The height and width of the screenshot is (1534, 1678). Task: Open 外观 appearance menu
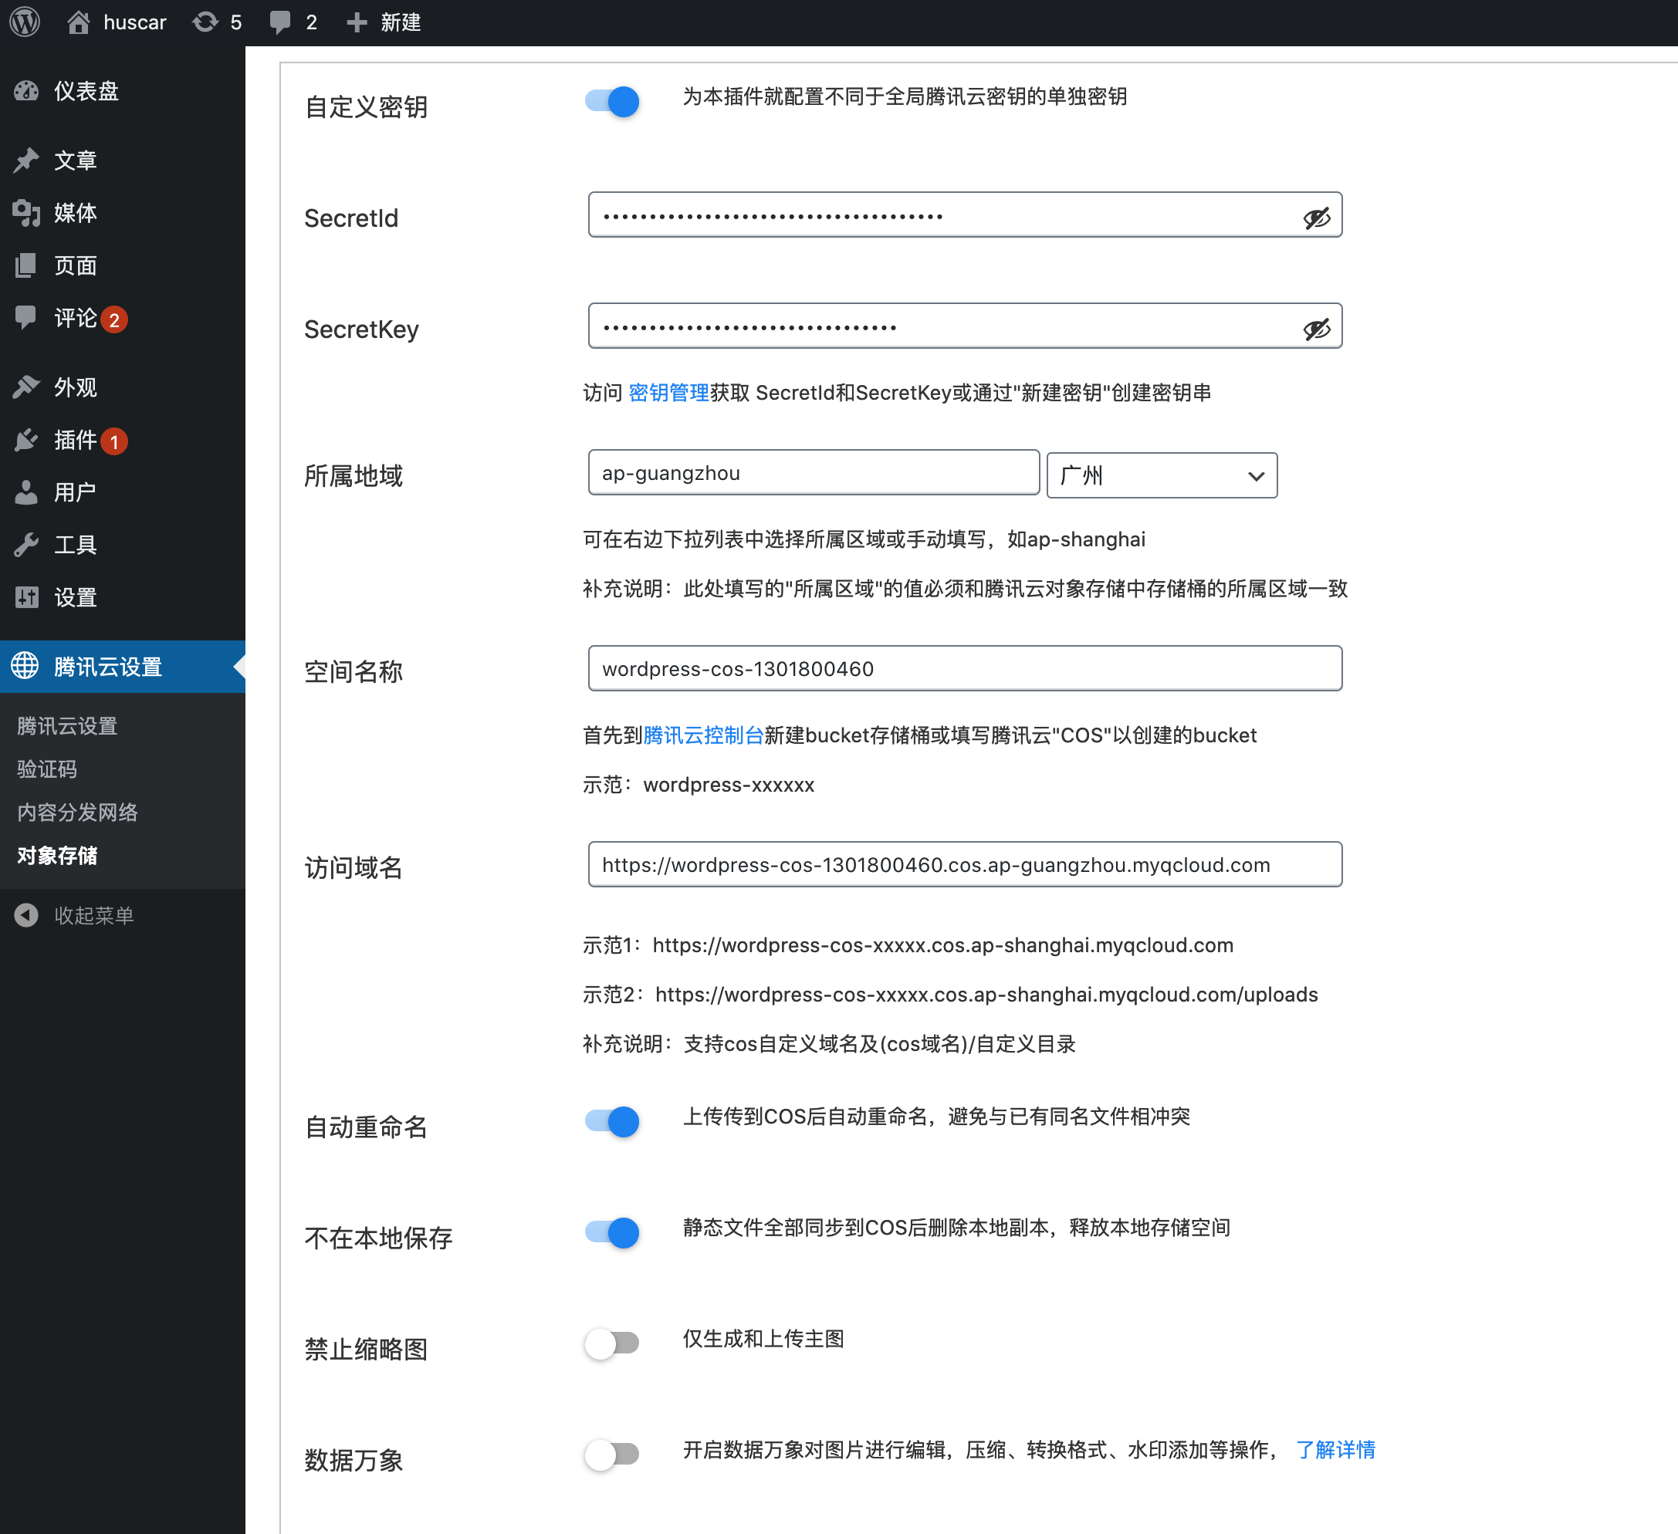click(123, 387)
